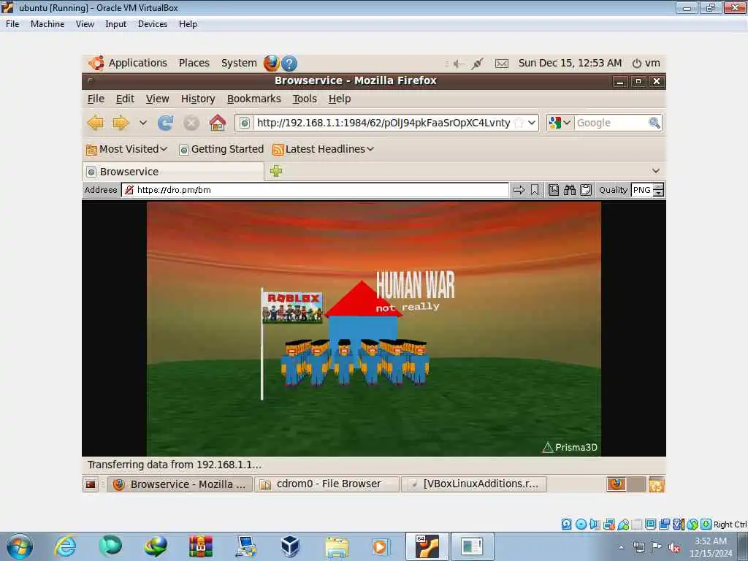Open the Firefox File menu
This screenshot has height=561, width=748.
point(96,99)
